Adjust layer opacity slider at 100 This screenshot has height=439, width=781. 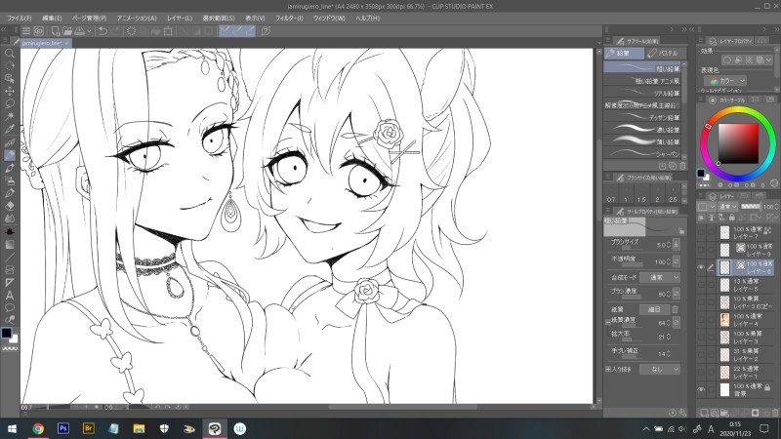click(x=751, y=207)
